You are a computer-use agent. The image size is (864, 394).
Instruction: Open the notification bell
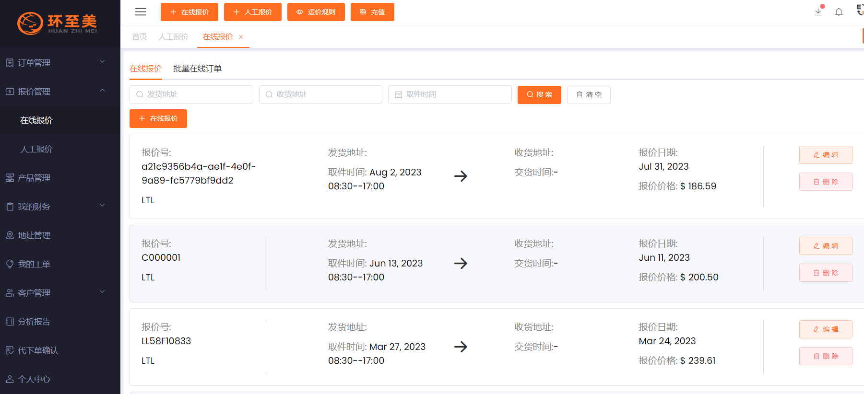click(x=839, y=12)
